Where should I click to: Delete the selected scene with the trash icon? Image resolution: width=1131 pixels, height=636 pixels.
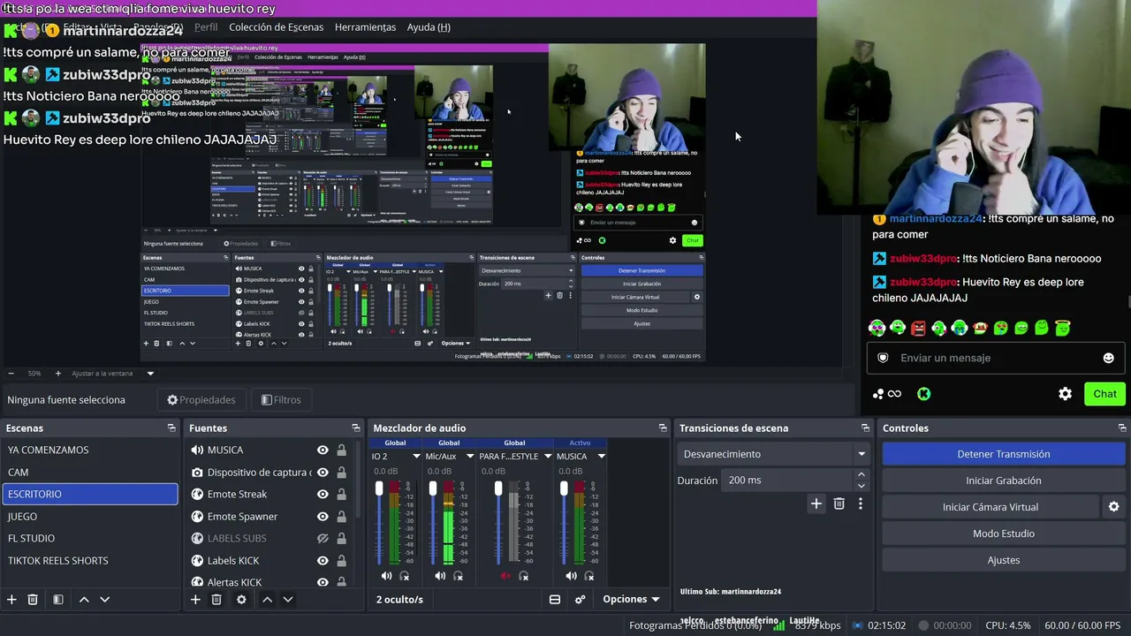(x=33, y=599)
